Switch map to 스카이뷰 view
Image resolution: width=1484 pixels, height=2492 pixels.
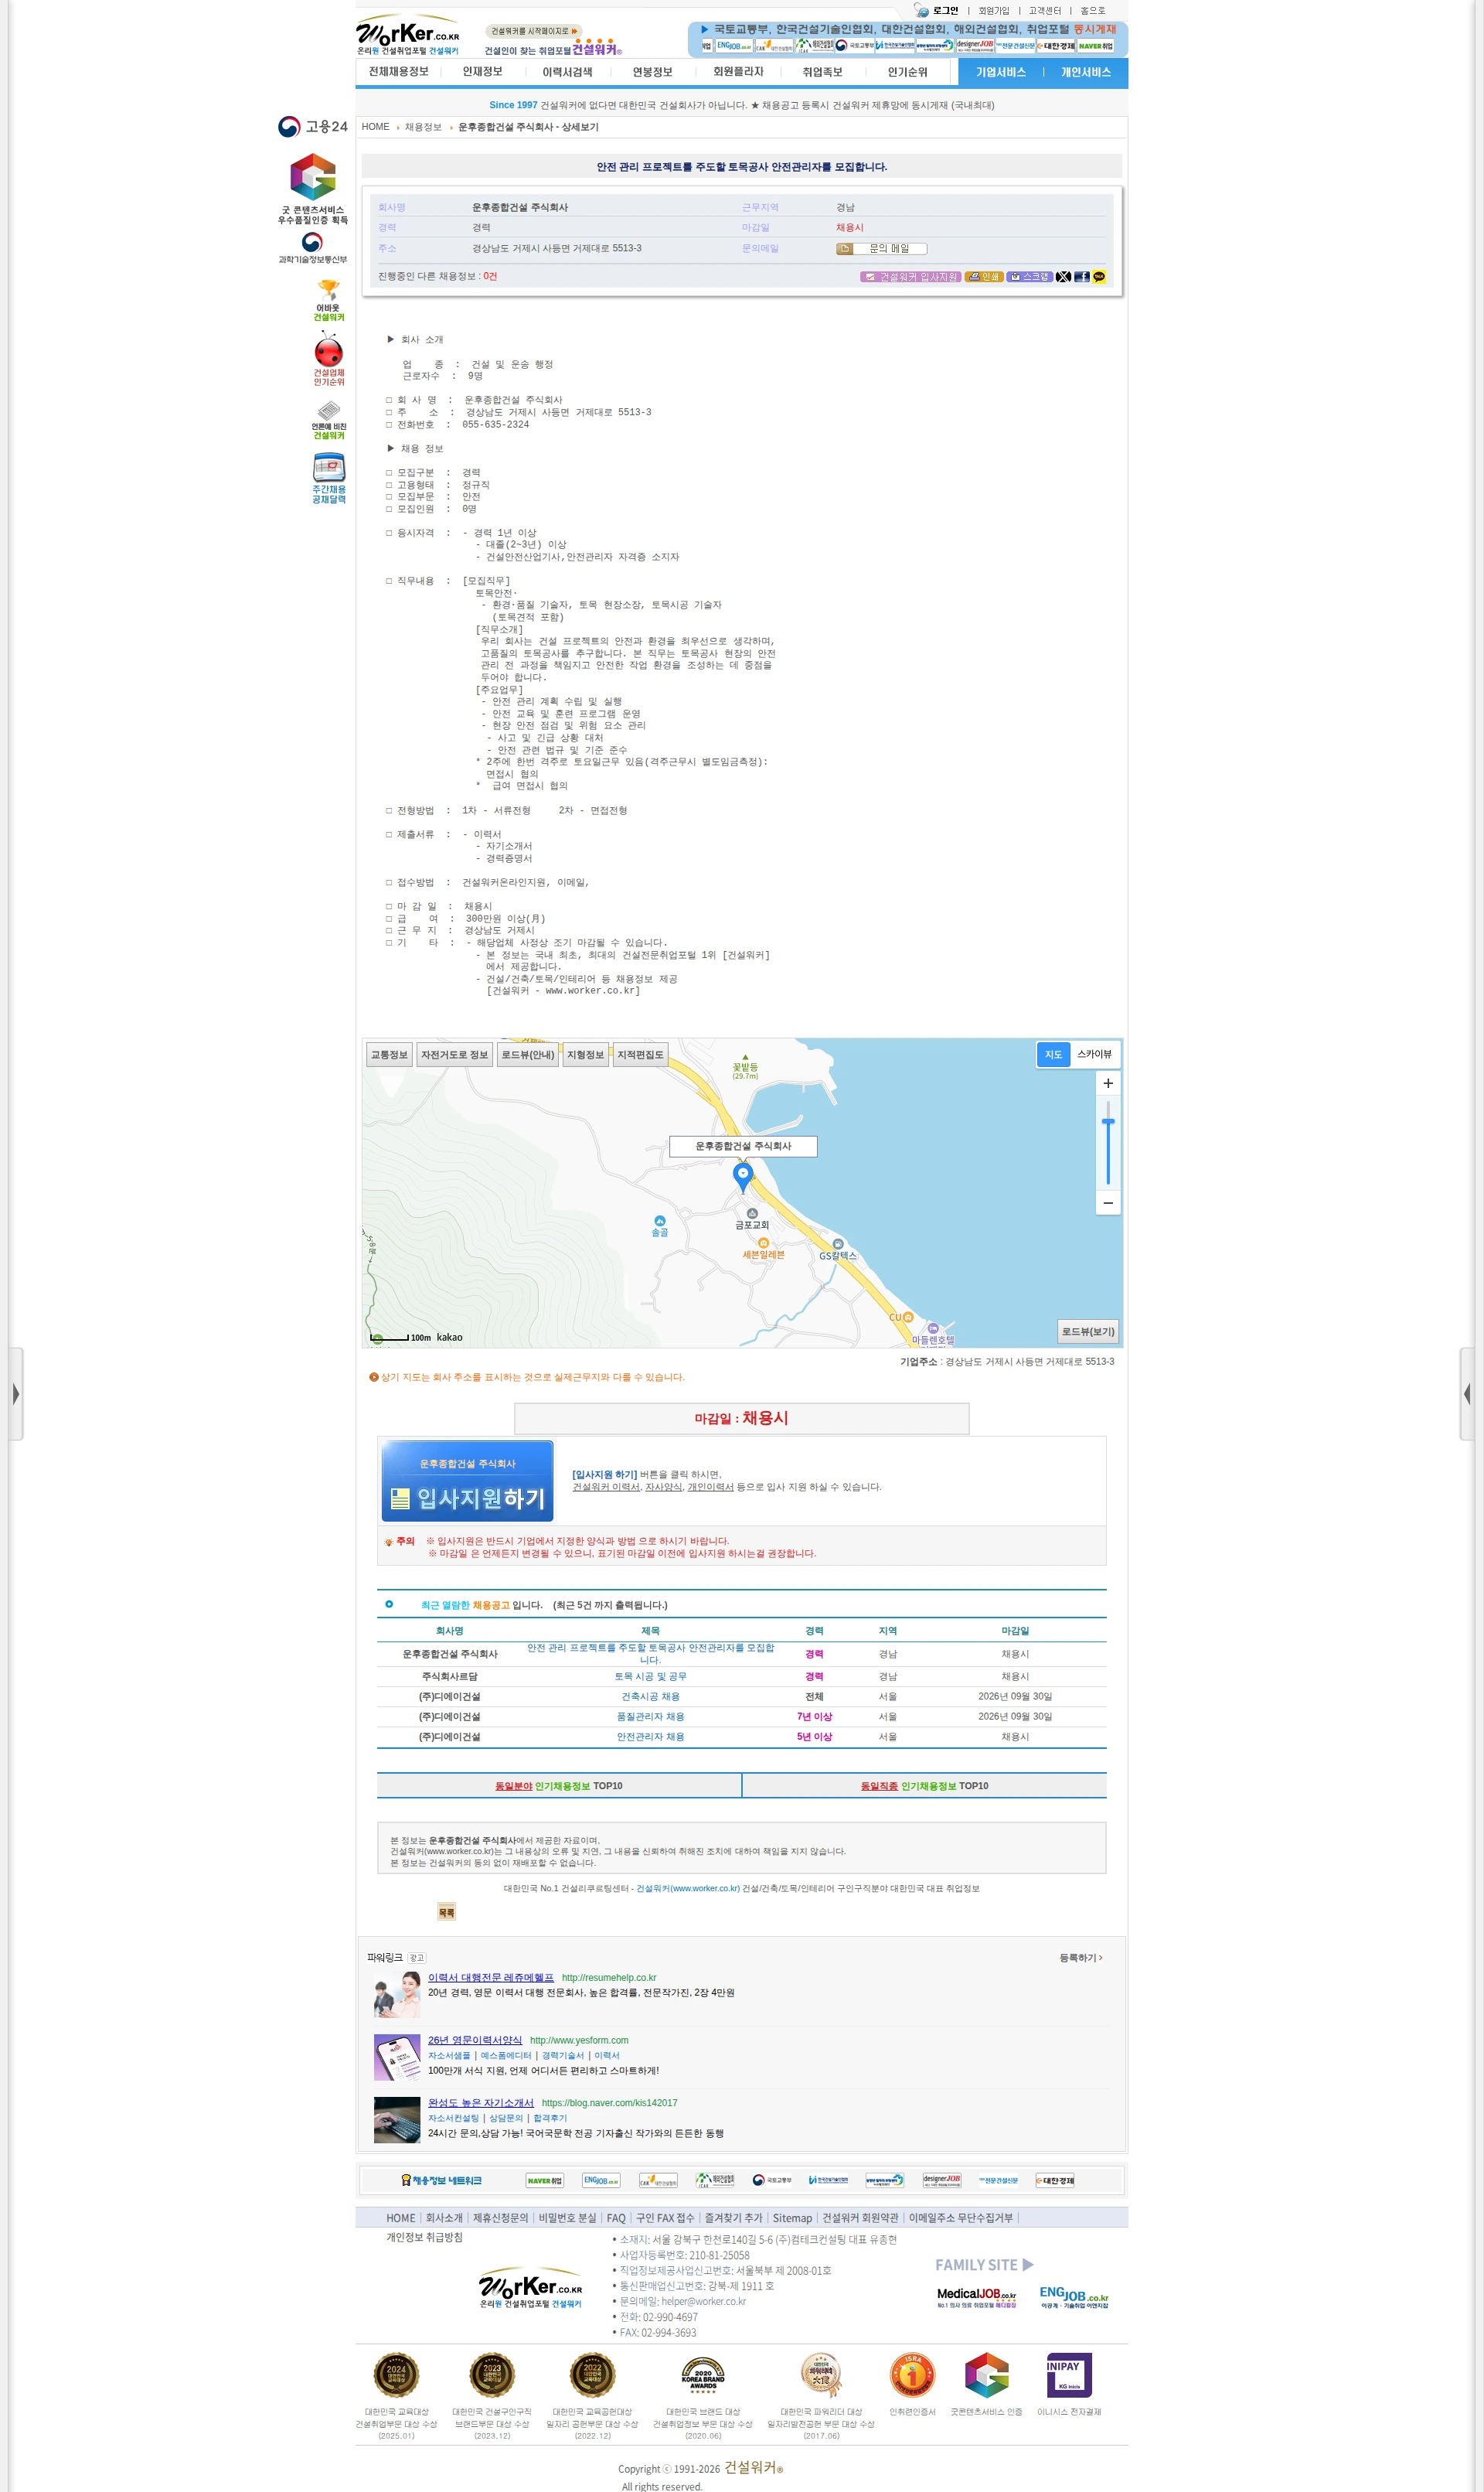[1094, 1055]
